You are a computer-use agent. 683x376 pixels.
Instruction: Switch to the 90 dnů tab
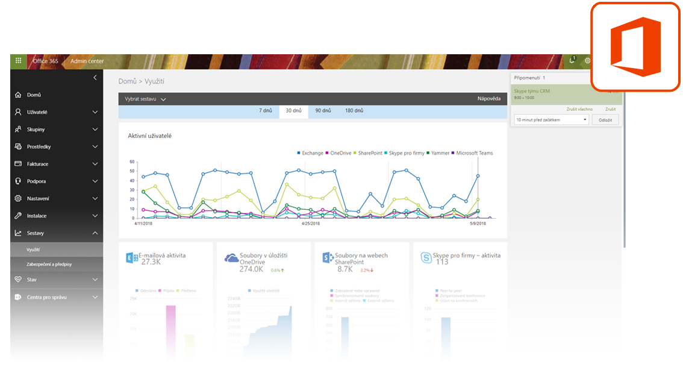coord(323,111)
